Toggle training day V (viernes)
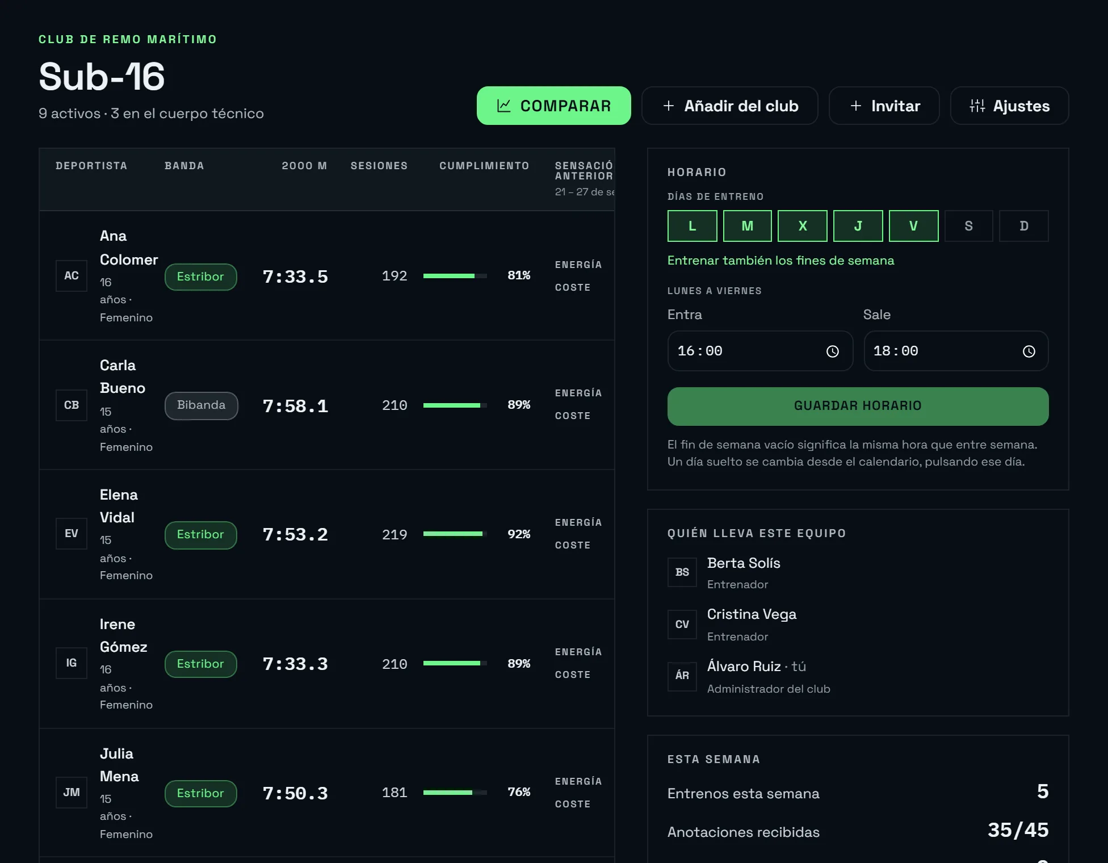 tap(914, 226)
